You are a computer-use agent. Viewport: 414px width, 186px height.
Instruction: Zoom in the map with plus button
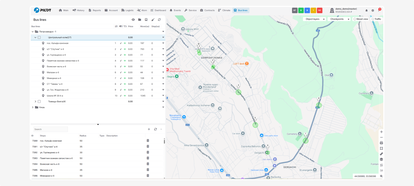click(381, 132)
